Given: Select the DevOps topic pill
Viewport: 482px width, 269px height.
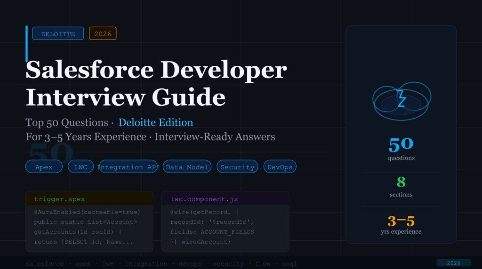Looking at the screenshot, I should point(280,167).
